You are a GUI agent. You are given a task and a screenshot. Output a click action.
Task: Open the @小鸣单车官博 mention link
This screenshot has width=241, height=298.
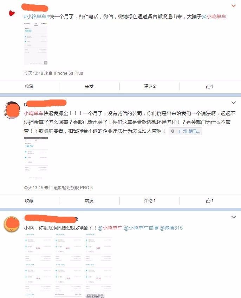click(x=141, y=228)
